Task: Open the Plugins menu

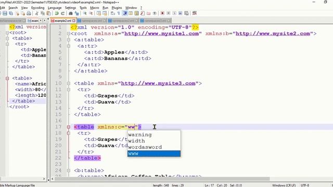Action: (x=117, y=8)
